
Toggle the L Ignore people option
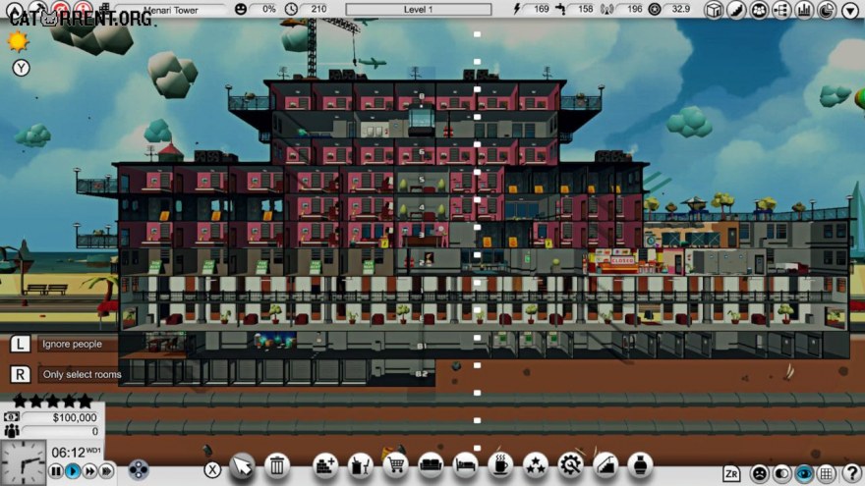tap(64, 344)
